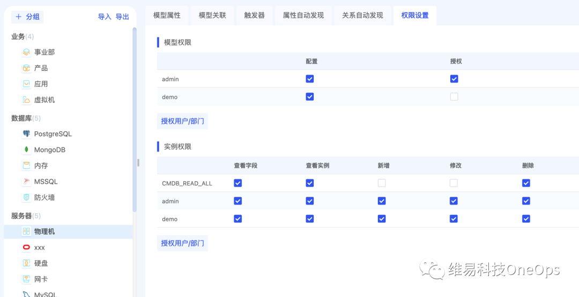Image resolution: width=579 pixels, height=297 pixels.
Task: Click the 应用 model icon
Action: 26,84
